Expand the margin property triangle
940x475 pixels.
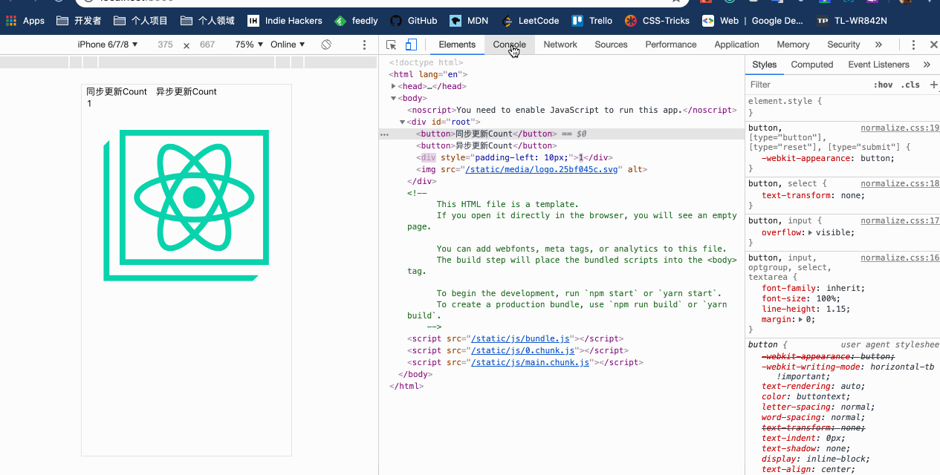point(801,319)
